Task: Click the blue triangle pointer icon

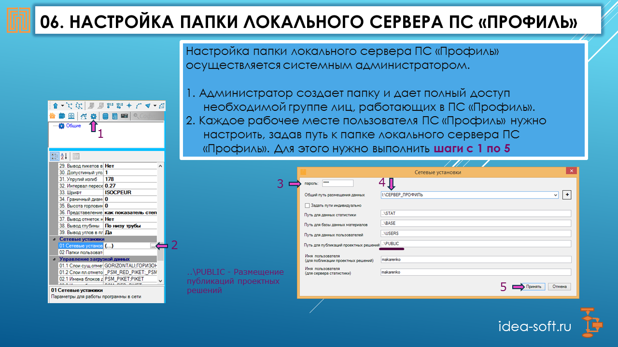Action: tap(148, 106)
